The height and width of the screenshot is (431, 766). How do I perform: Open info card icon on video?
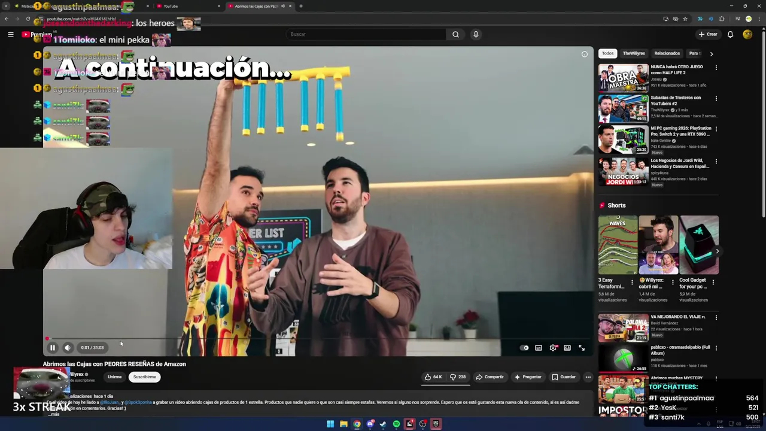585,54
